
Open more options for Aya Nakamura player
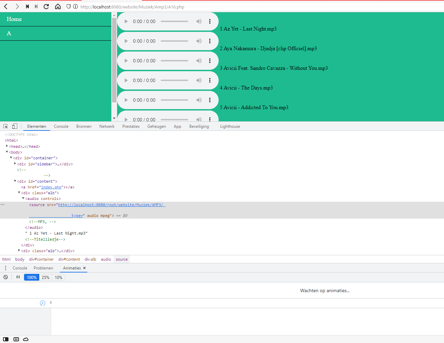pyautogui.click(x=210, y=41)
